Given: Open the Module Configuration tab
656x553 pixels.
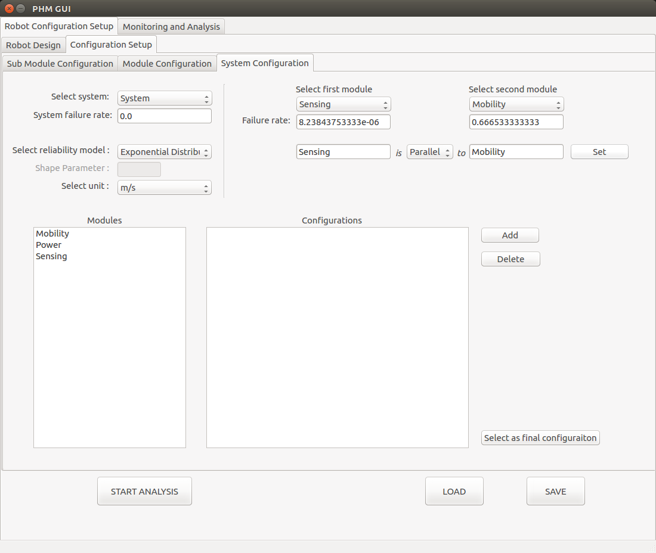Looking at the screenshot, I should [x=167, y=64].
